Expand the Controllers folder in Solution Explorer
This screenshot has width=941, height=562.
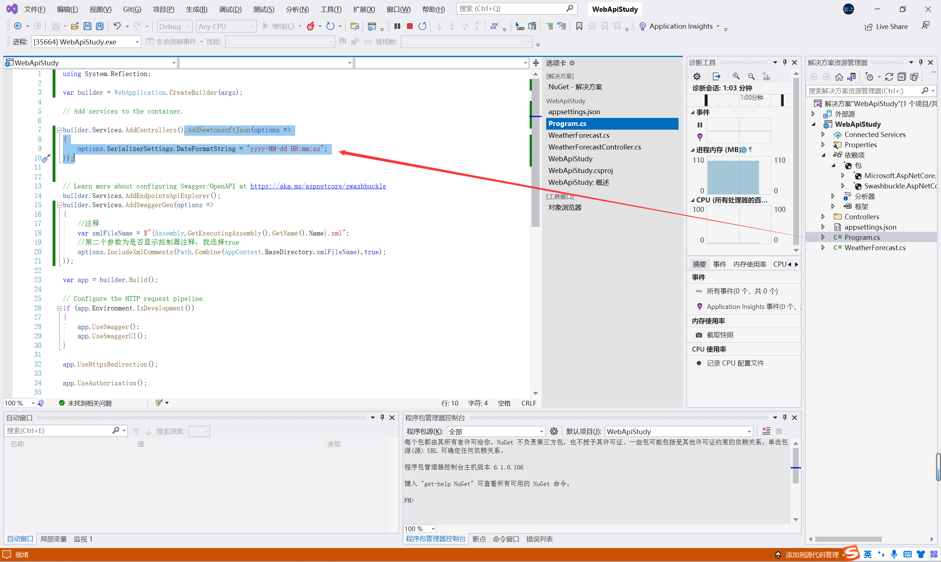click(x=823, y=217)
